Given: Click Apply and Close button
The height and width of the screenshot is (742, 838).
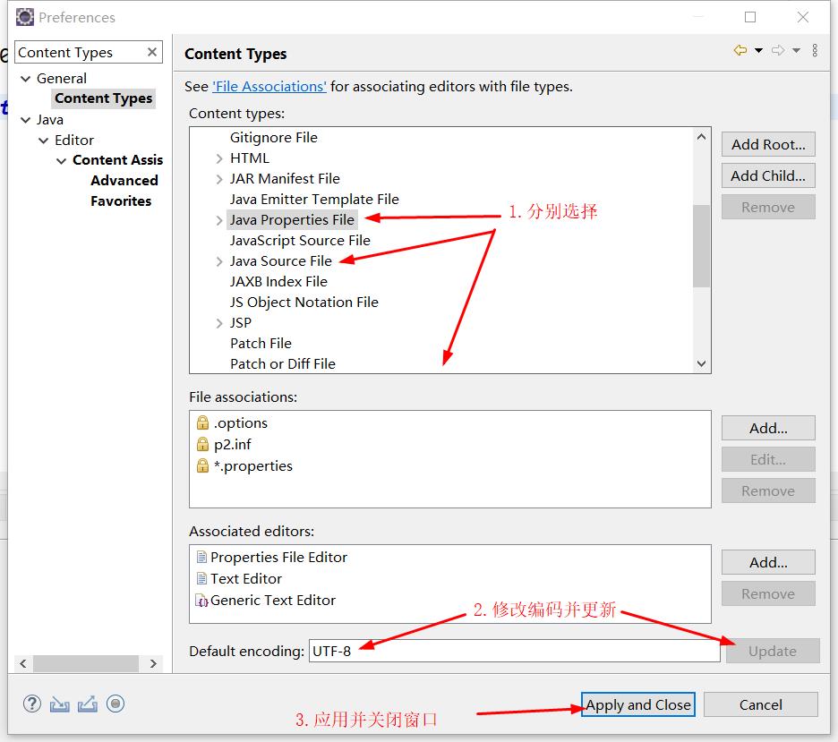Looking at the screenshot, I should (x=638, y=705).
